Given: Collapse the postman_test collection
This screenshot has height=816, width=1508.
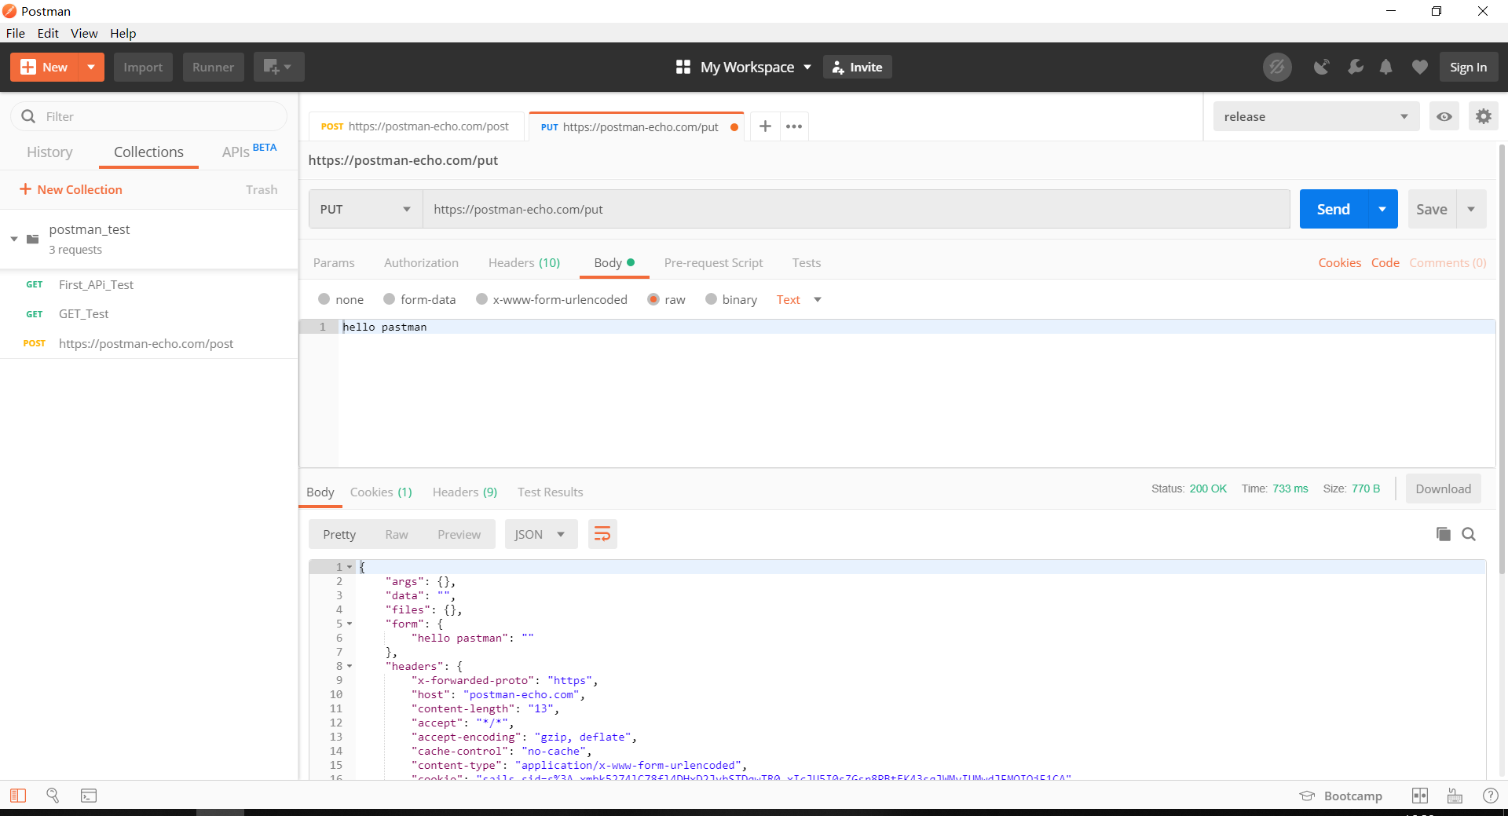Looking at the screenshot, I should [x=14, y=239].
